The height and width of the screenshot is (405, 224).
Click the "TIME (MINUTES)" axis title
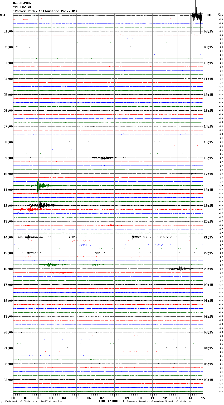[111, 401]
